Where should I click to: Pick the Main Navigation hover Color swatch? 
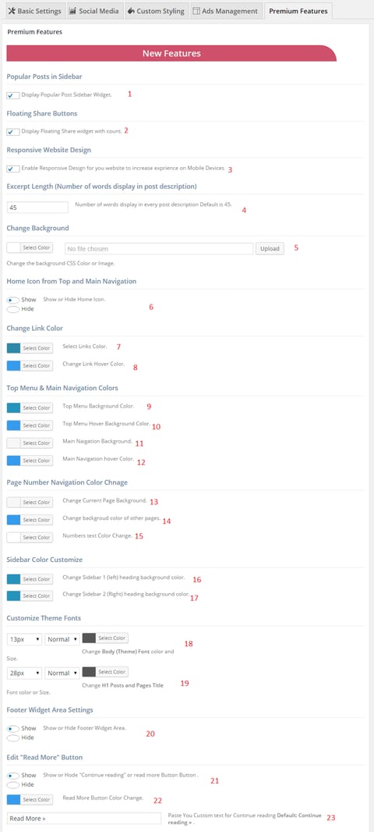[13, 460]
